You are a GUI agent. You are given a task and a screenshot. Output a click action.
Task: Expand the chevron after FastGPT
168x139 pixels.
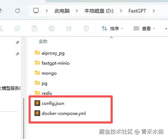point(154,11)
